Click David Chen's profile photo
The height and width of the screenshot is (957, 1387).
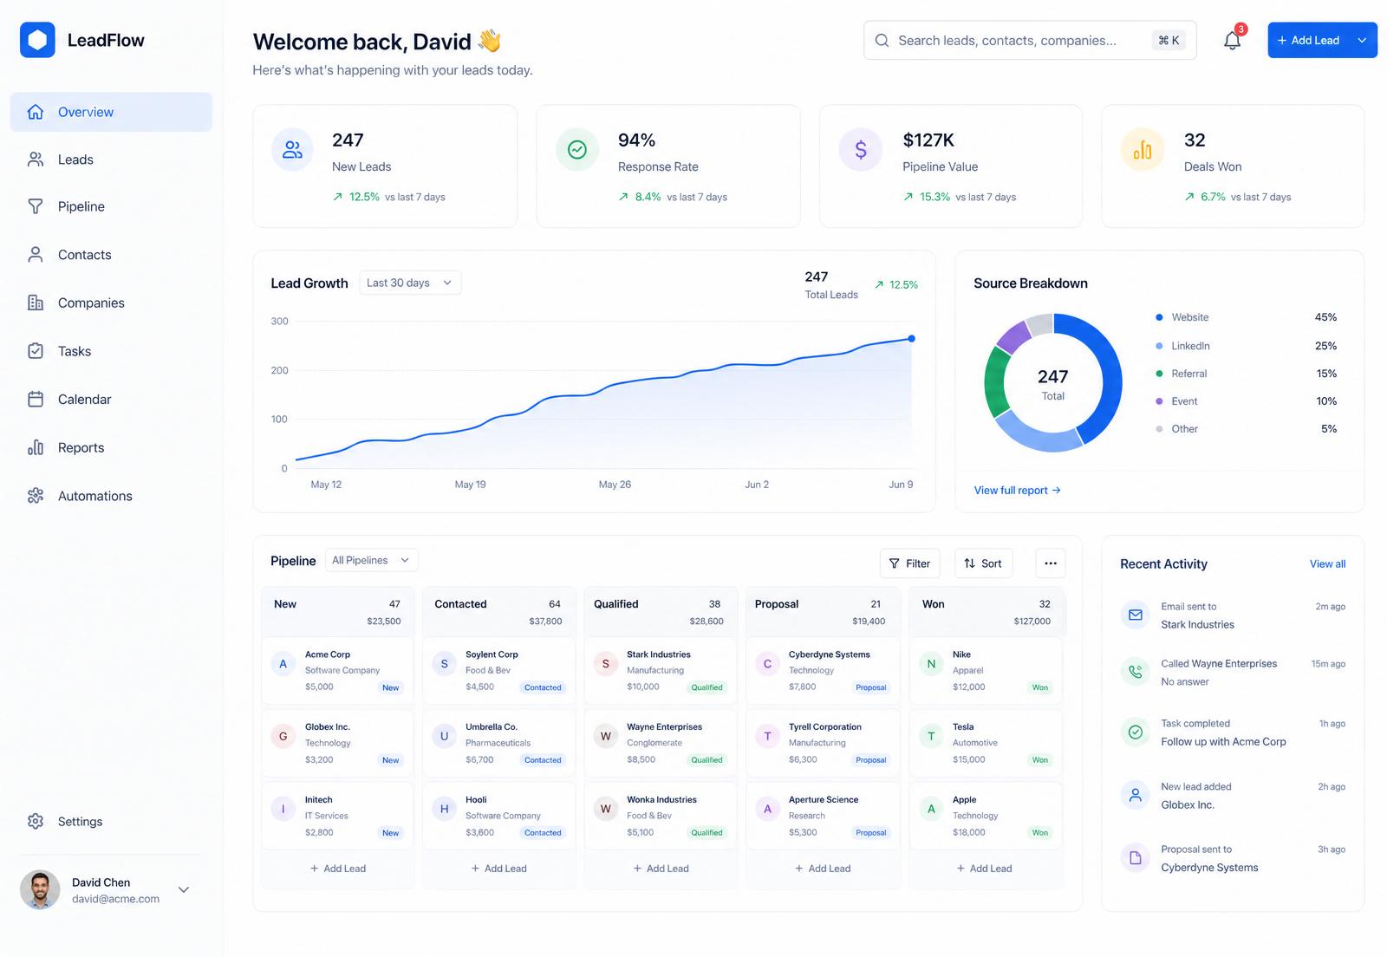point(40,890)
